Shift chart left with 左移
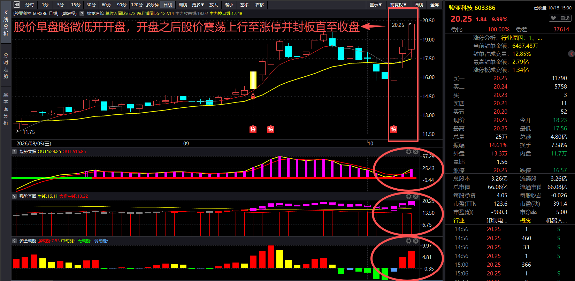Viewport: 575px width, 281px height. [x=244, y=5]
